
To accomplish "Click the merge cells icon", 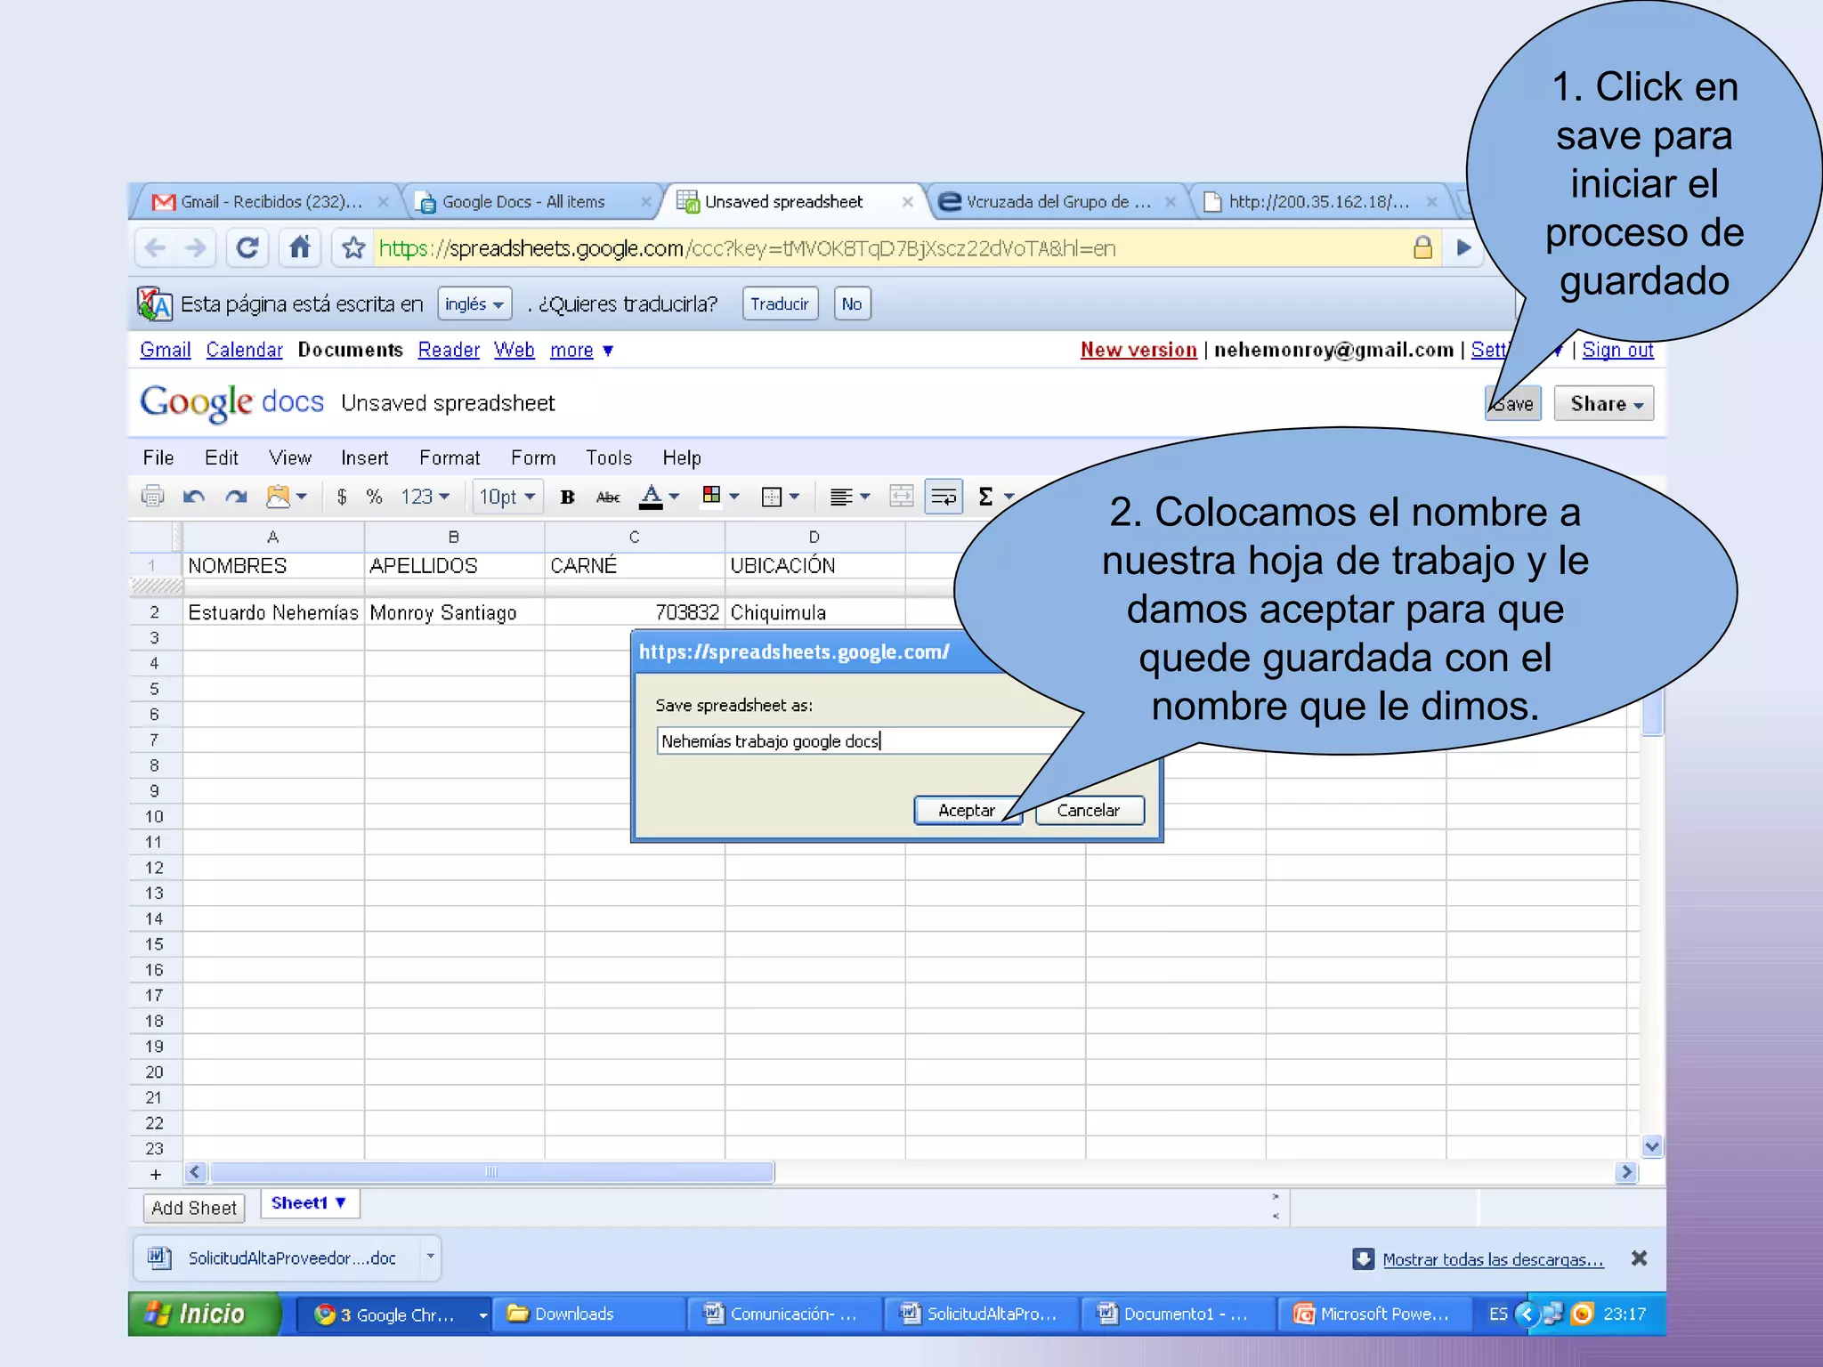I will (902, 497).
